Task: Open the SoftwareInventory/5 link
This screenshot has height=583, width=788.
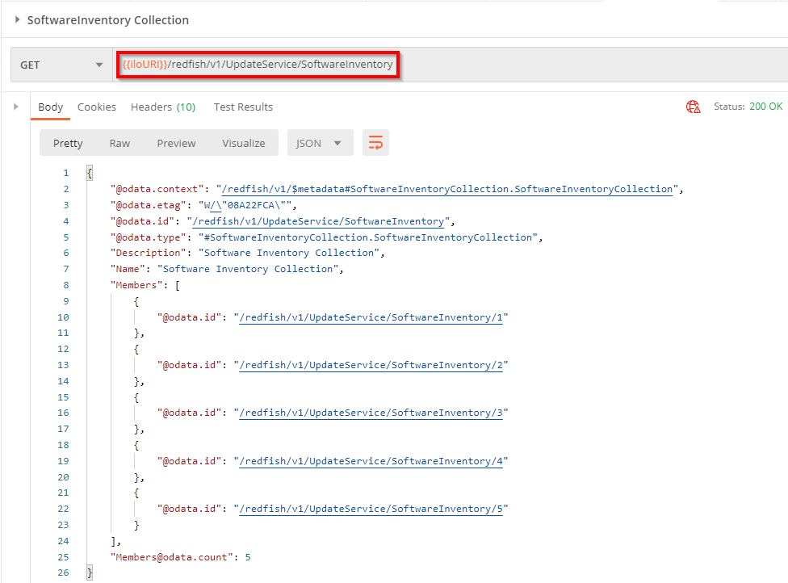Action: point(371,509)
